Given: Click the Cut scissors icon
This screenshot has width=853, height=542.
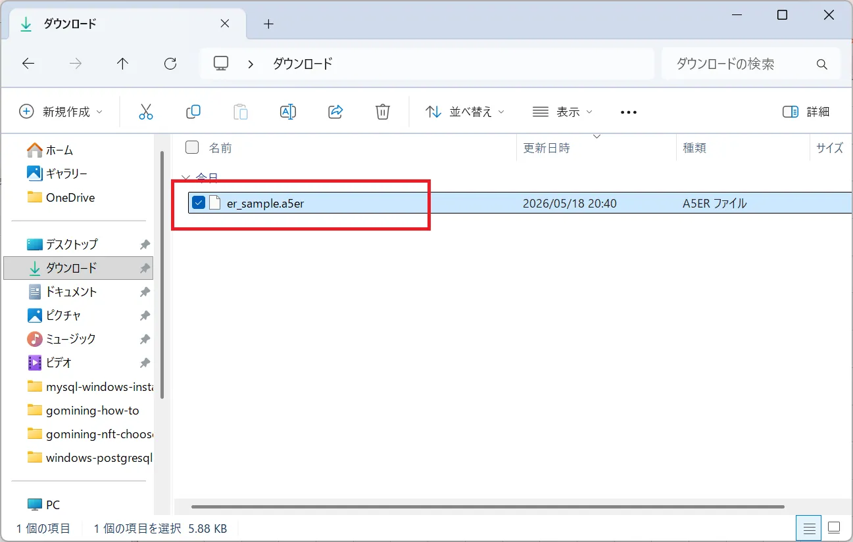Looking at the screenshot, I should 146,112.
